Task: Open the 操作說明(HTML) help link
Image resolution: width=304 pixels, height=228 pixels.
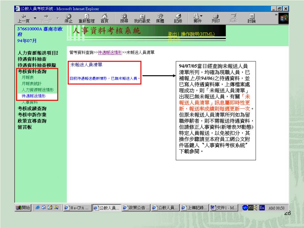Action: tap(198, 34)
